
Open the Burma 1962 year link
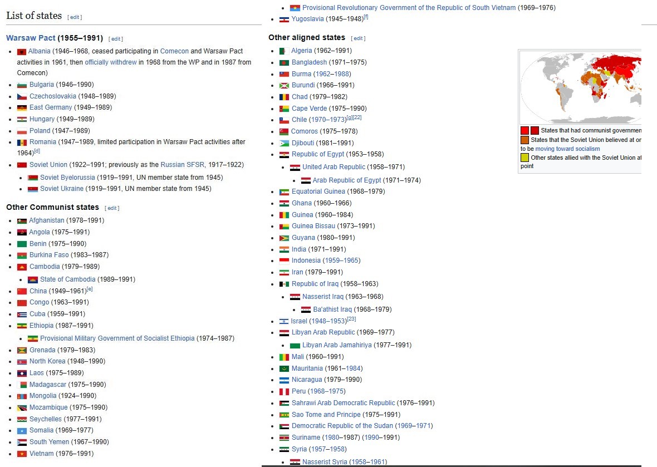(322, 73)
